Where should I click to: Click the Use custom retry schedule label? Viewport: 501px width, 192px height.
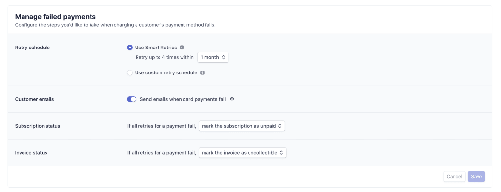(x=166, y=72)
